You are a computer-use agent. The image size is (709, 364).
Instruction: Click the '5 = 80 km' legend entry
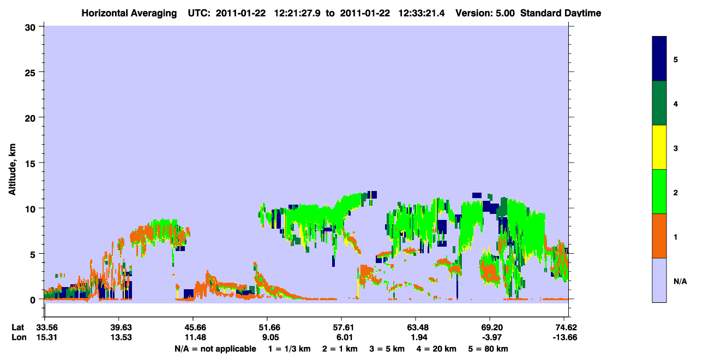(489, 349)
